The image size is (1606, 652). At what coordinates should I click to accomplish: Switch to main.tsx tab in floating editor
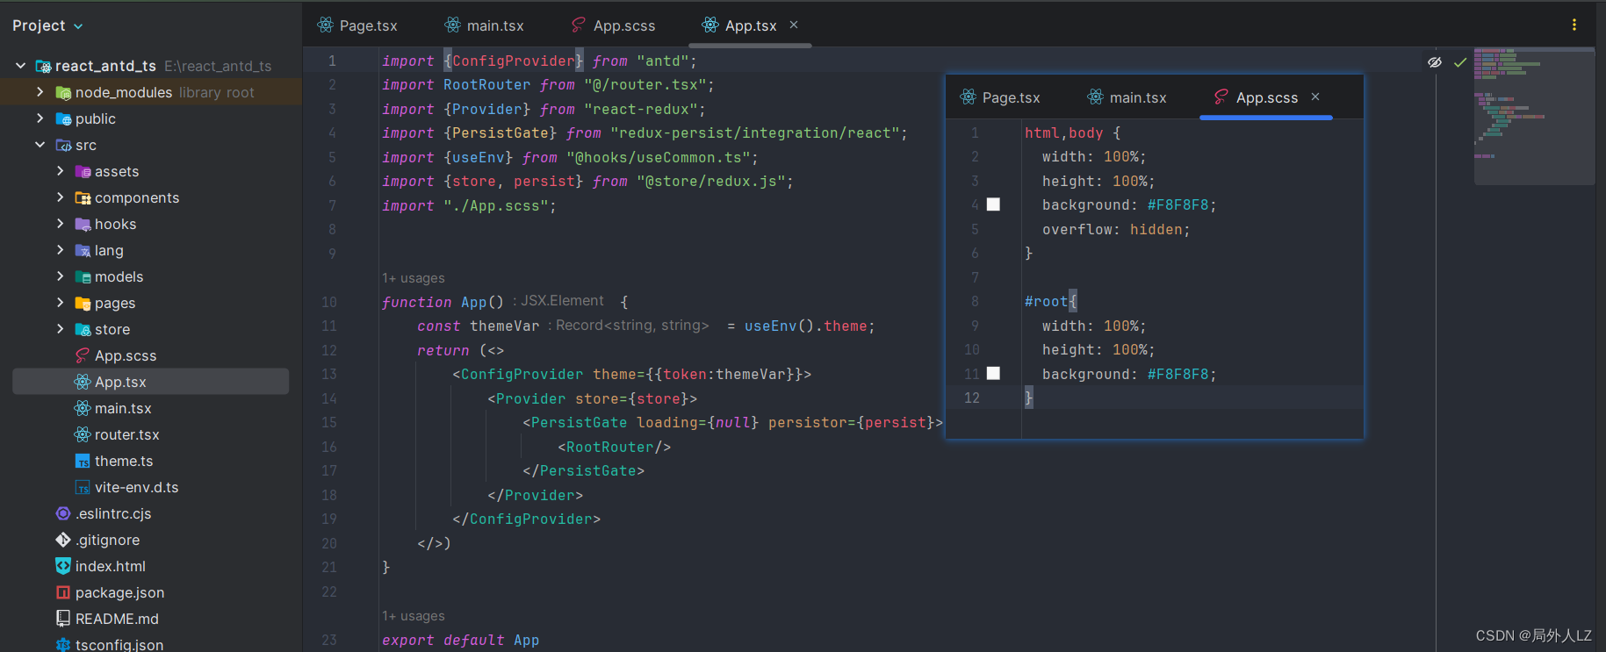[x=1127, y=97]
